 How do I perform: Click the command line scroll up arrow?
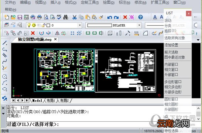click(198, 108)
